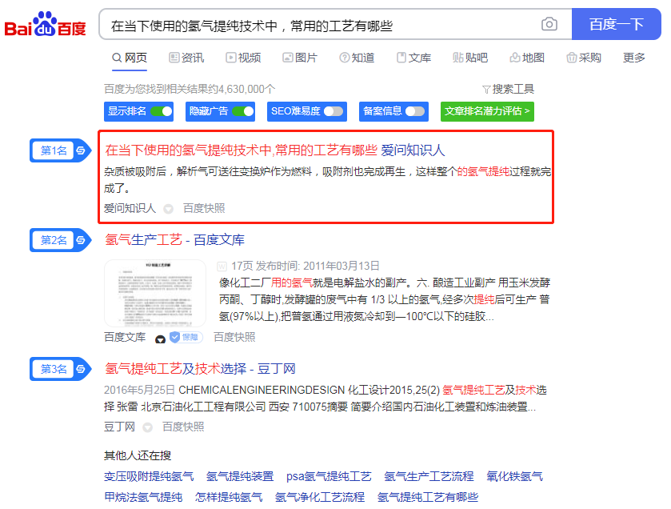Switch to the 视频 tab

click(243, 58)
